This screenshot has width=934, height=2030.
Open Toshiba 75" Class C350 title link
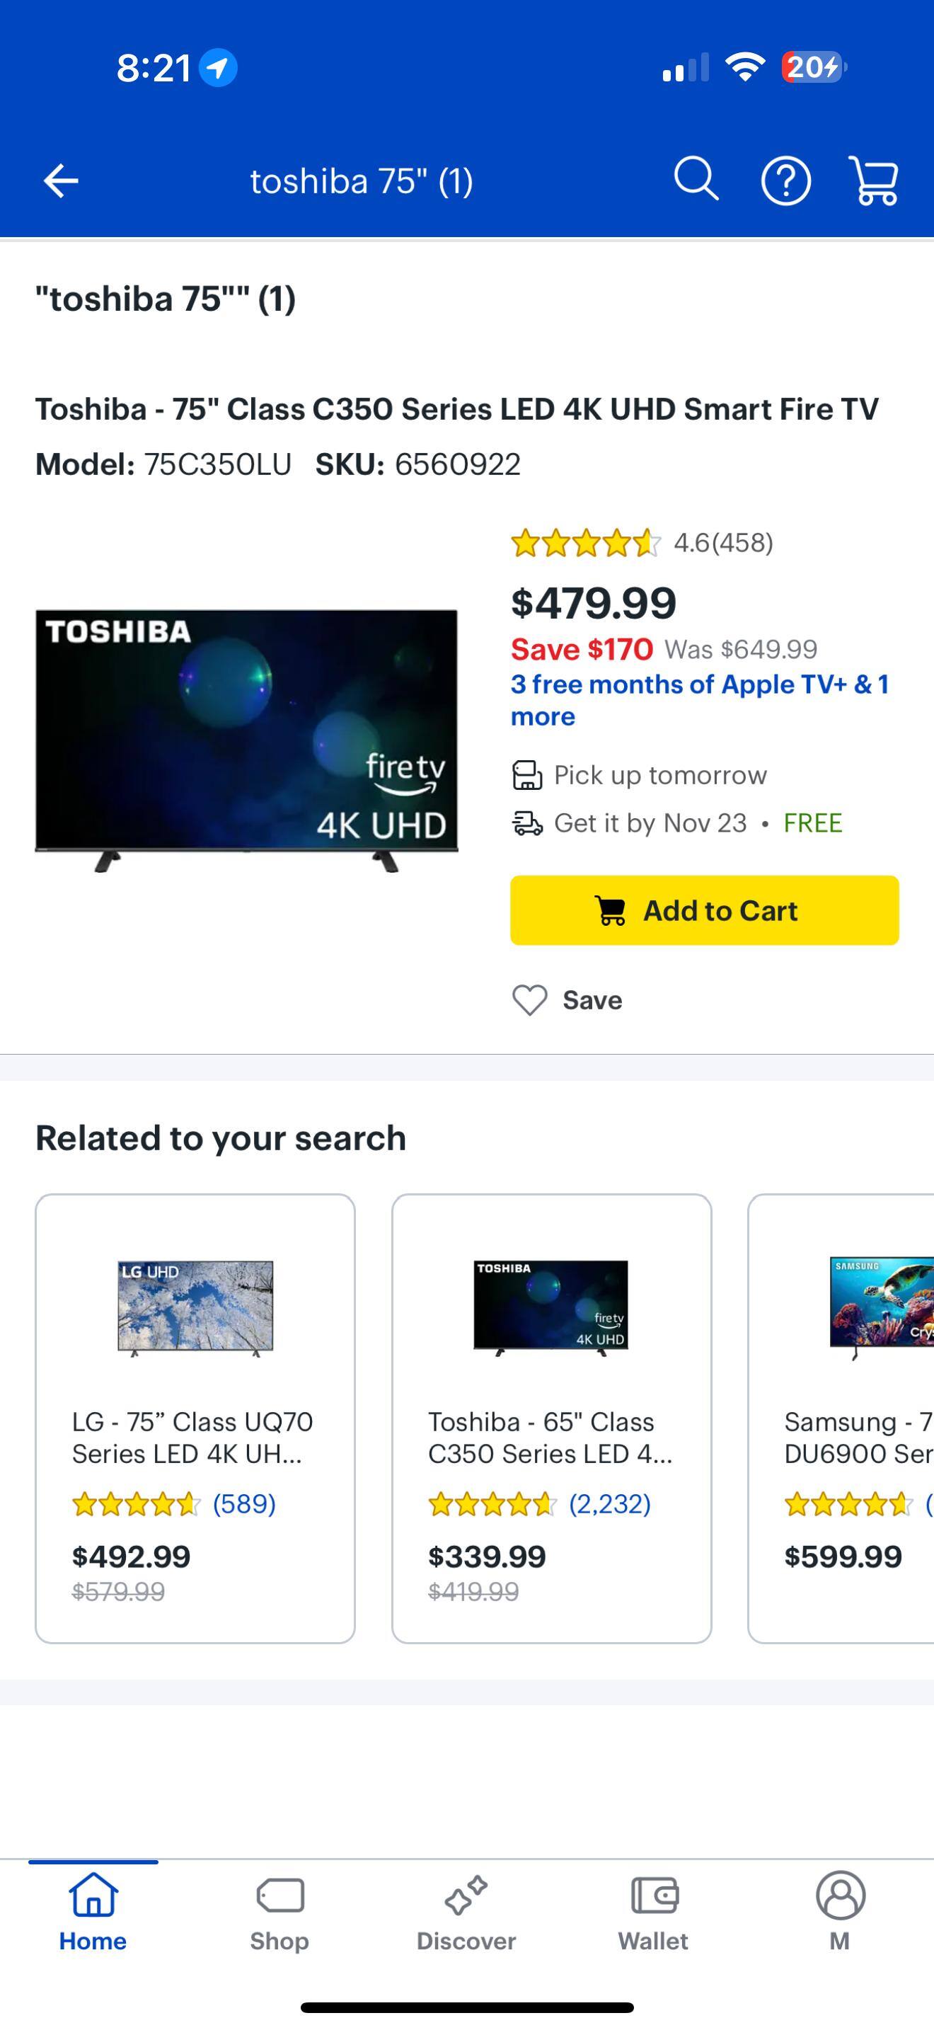457,409
